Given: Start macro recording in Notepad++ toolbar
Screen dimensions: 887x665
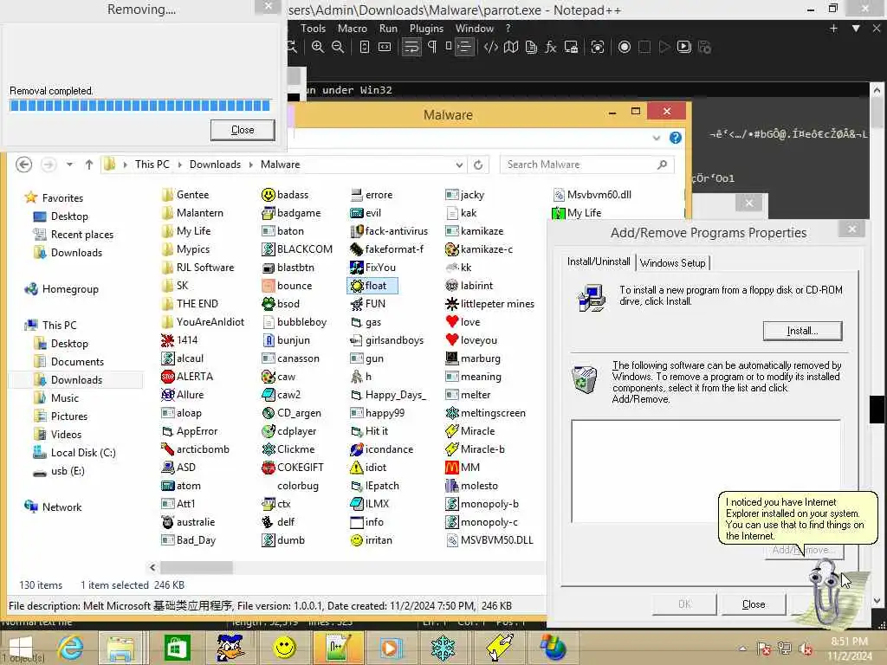Looking at the screenshot, I should (x=624, y=47).
